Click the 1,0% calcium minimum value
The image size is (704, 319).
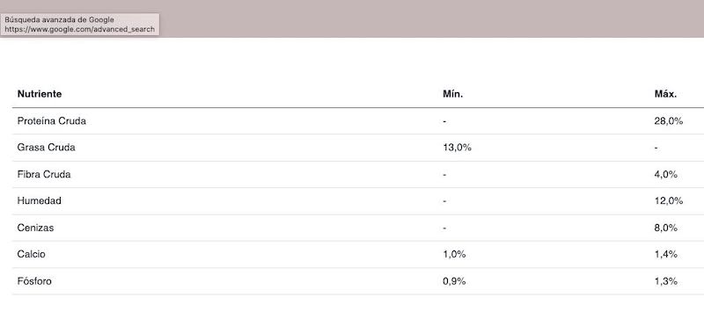(454, 254)
